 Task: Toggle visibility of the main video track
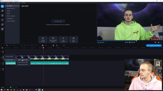(3, 56)
